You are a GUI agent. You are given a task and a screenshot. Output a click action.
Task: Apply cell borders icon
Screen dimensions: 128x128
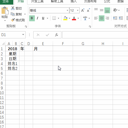tap(54, 18)
